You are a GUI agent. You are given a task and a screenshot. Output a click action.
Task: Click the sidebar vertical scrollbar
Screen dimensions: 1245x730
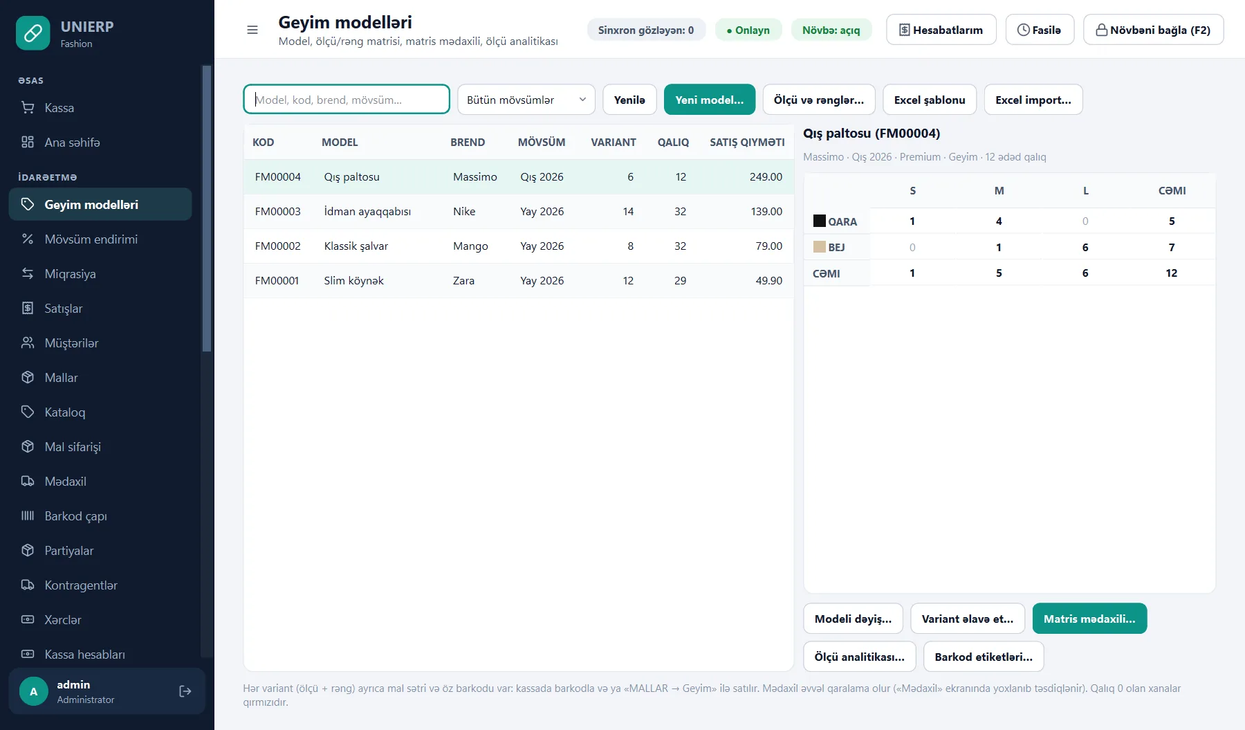pos(206,208)
